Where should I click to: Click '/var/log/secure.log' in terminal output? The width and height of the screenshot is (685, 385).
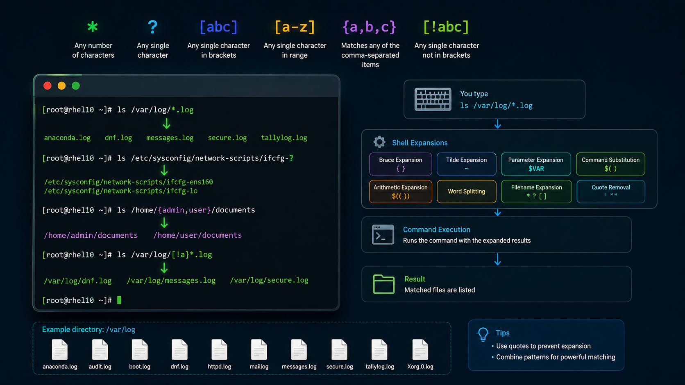pyautogui.click(x=269, y=280)
